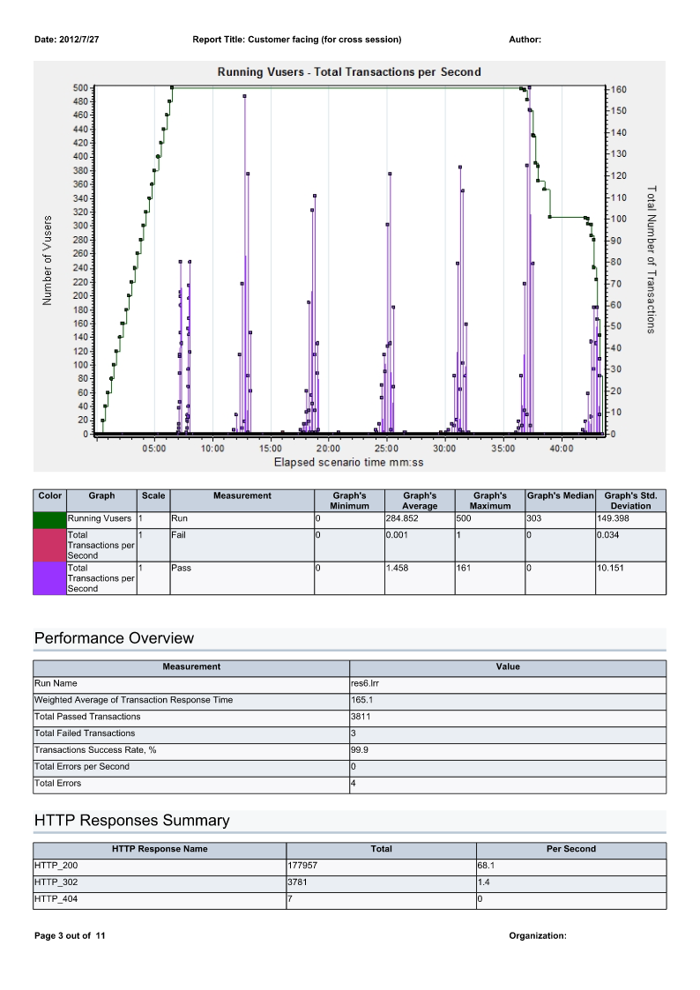This screenshot has width=700, height=990.
Task: Select the HTTP_302 row name
Action: tap(56, 882)
